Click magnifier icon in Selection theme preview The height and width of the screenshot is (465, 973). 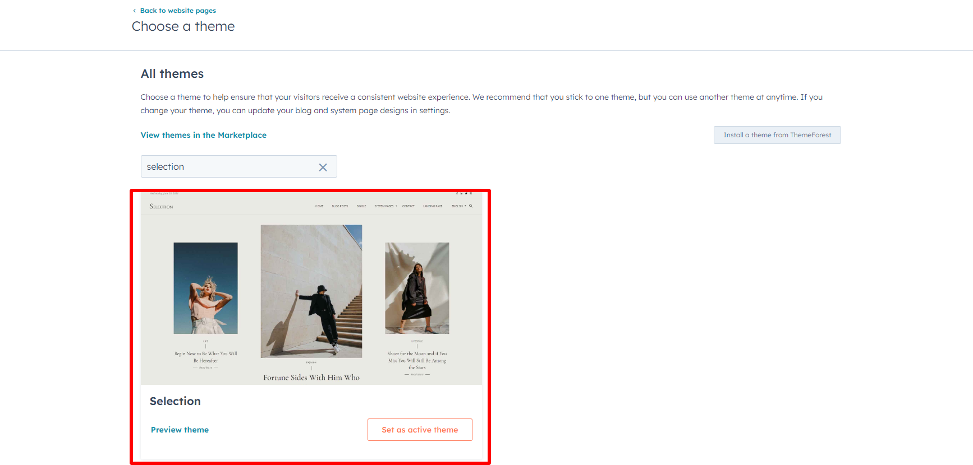(471, 206)
